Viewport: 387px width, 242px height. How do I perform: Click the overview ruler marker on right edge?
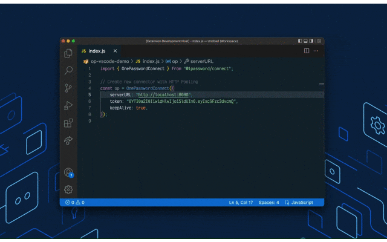(321, 84)
